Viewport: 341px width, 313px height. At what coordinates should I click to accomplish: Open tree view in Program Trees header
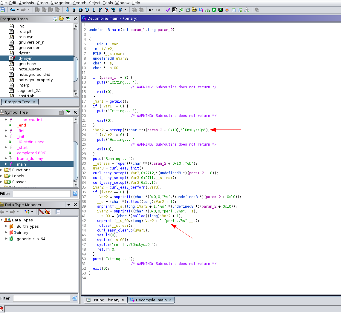62,19
